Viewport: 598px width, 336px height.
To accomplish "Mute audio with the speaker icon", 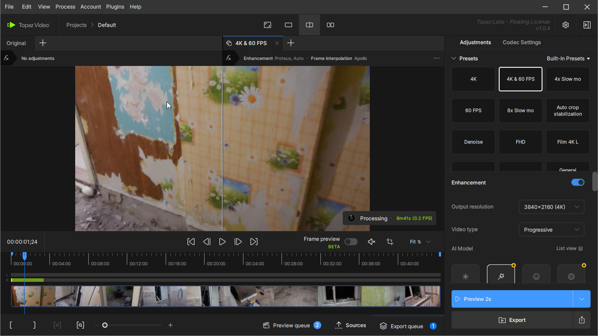I will click(x=372, y=242).
